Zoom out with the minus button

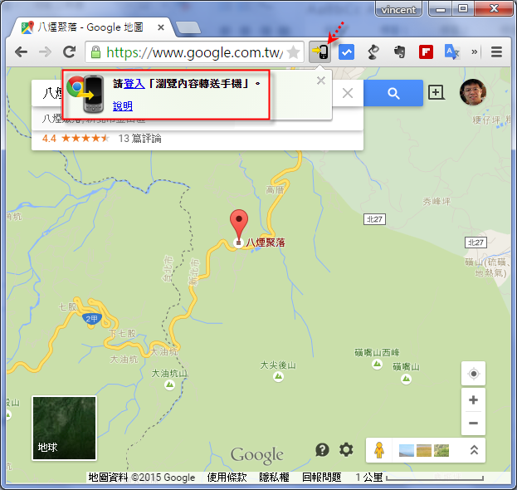point(474,423)
